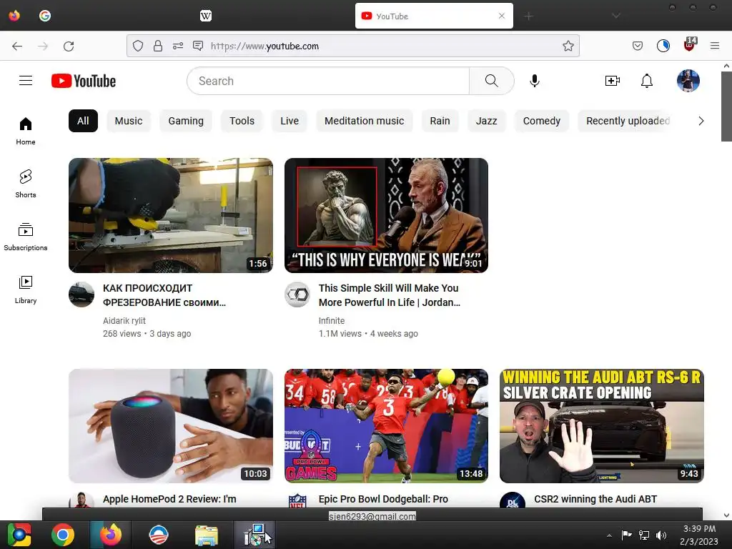Viewport: 732px width, 549px height.
Task: Visit the Aidarik rylit channel link
Action: [x=124, y=321]
